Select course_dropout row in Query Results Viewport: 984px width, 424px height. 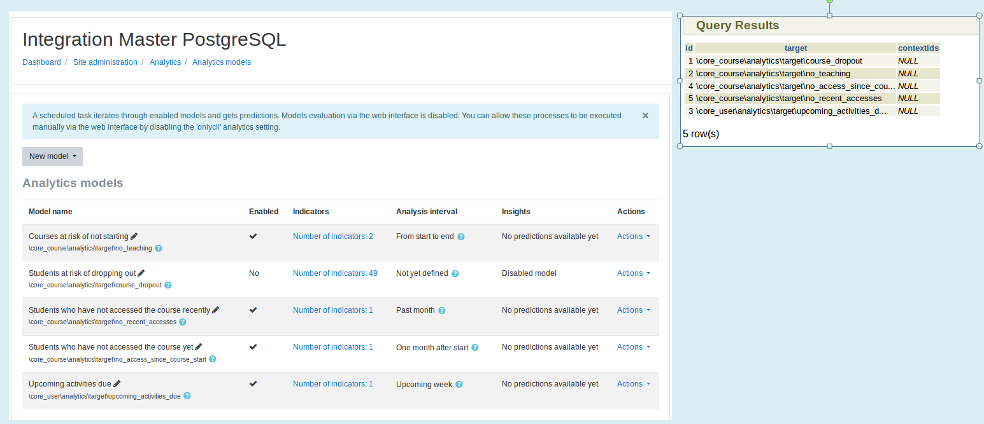[x=812, y=61]
